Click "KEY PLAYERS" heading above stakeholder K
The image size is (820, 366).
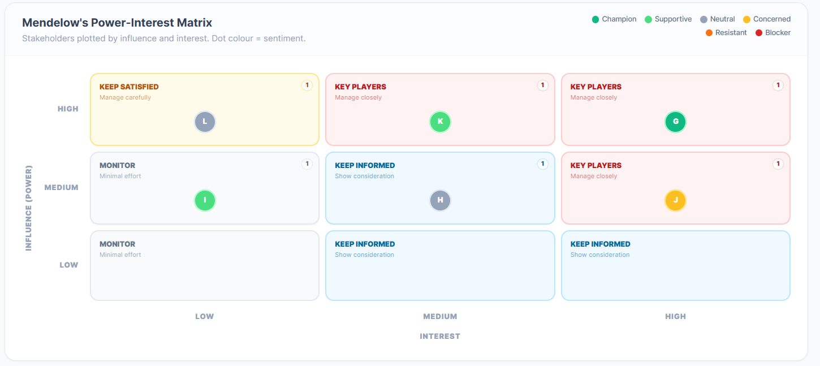pos(360,87)
